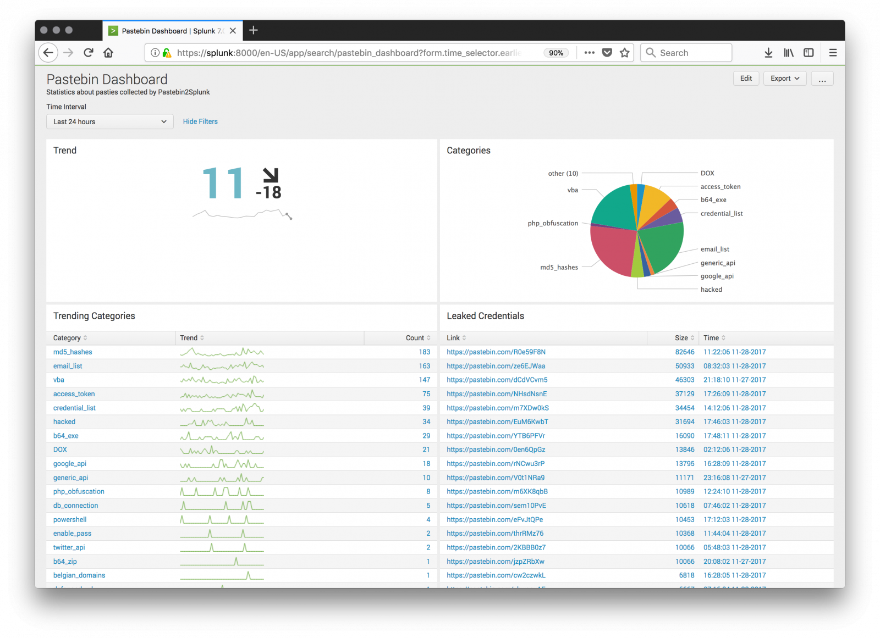Toggle the browser sidebar

tap(809, 53)
